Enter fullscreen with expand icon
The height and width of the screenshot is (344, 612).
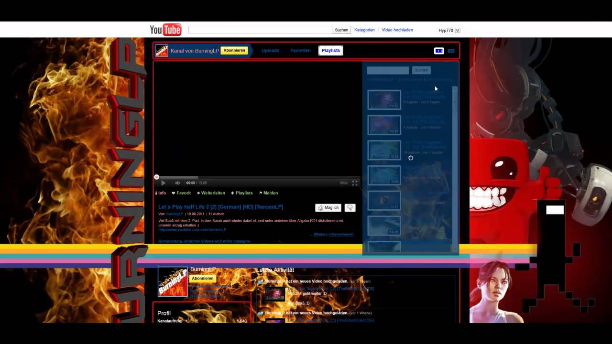[355, 183]
